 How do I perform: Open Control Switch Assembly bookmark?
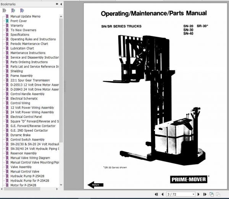point(27,139)
